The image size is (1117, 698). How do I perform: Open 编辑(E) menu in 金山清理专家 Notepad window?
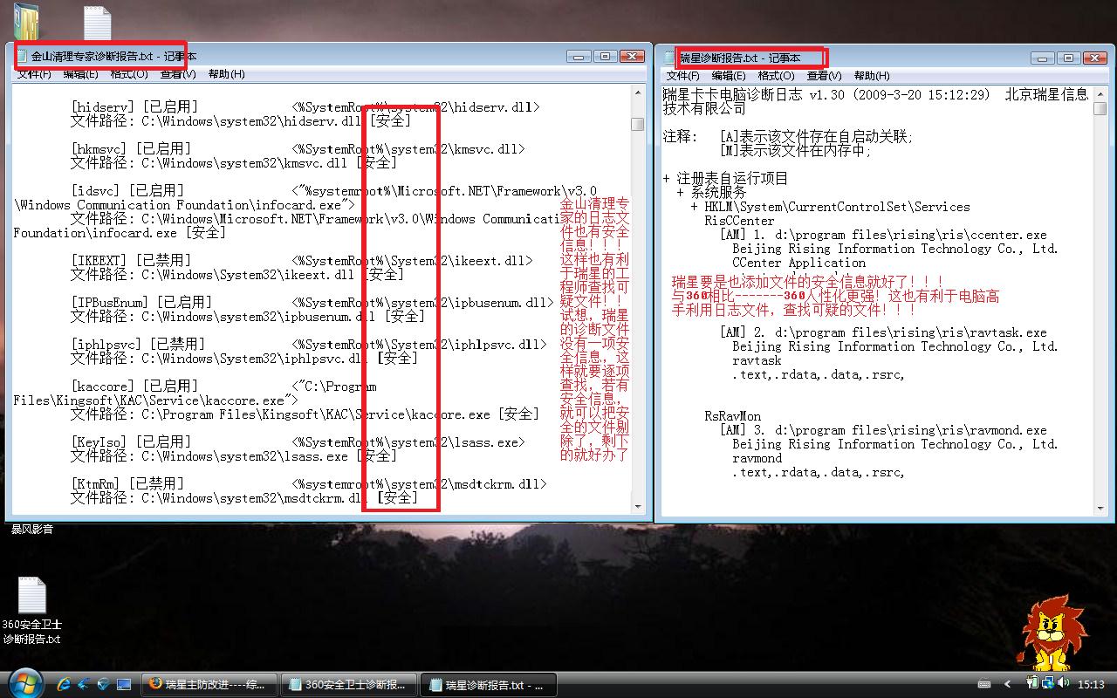coord(81,74)
